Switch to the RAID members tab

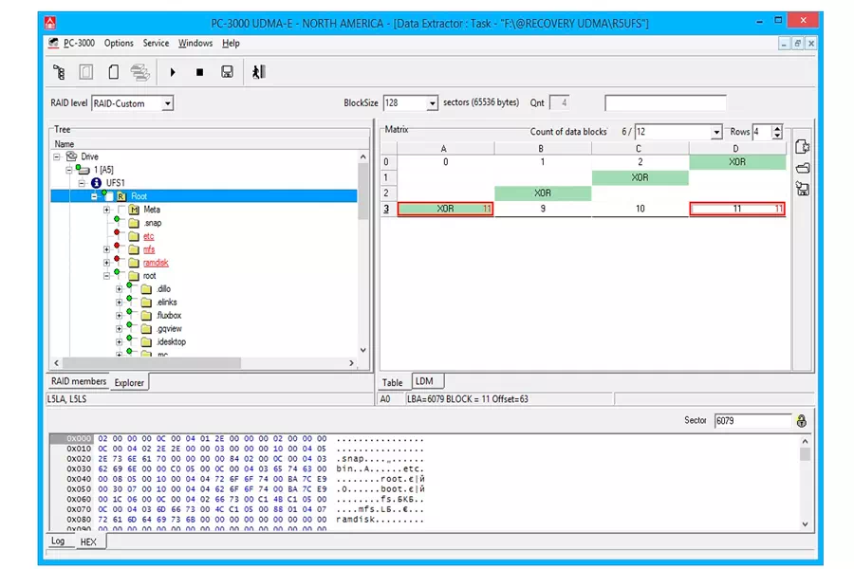(x=79, y=381)
